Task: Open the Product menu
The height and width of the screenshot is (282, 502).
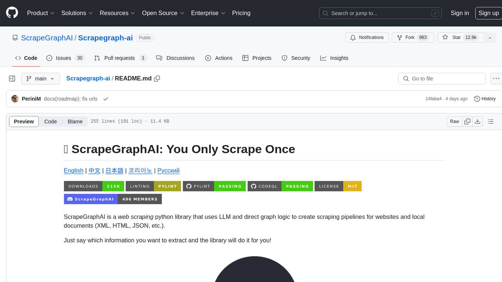Action: click(x=41, y=13)
